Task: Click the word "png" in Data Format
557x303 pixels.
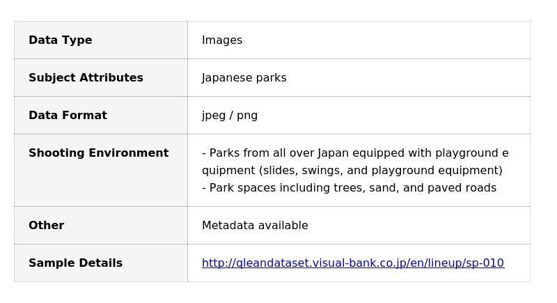Action: point(247,116)
